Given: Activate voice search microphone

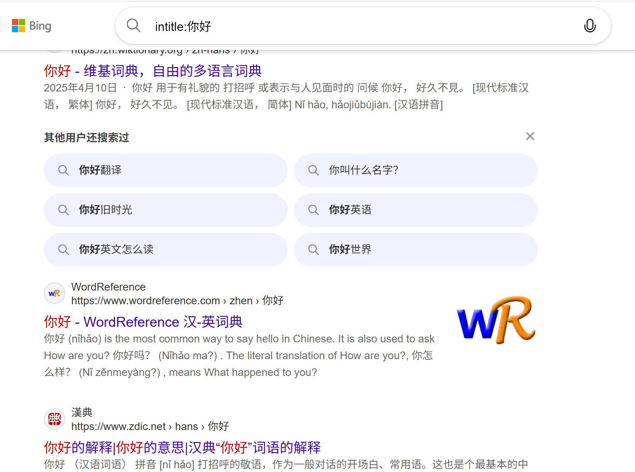Looking at the screenshot, I should (x=590, y=26).
